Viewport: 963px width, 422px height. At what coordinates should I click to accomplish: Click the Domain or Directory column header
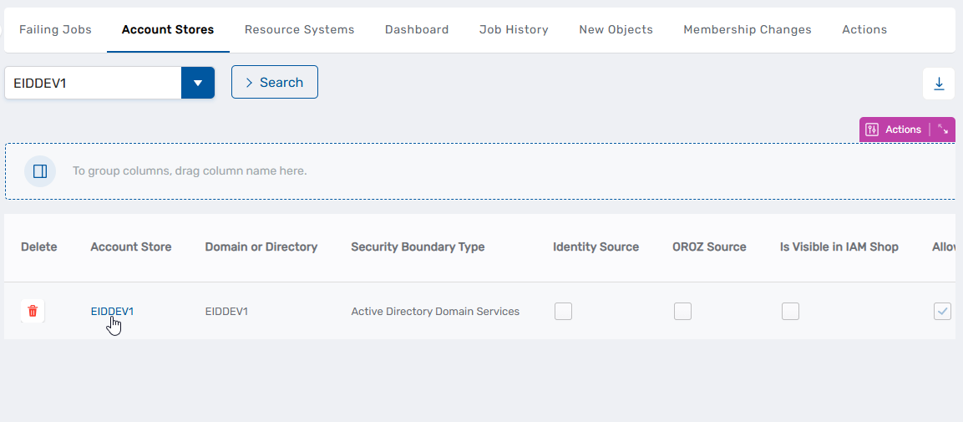coord(261,247)
